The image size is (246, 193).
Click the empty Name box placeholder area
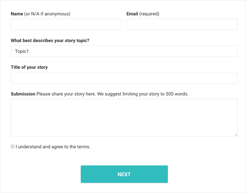click(x=66, y=24)
